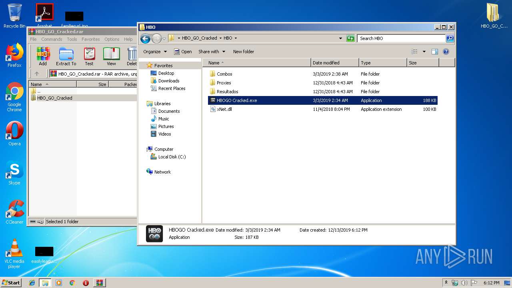Click the WinRAR View icon
This screenshot has width=512, height=288.
pos(111,56)
